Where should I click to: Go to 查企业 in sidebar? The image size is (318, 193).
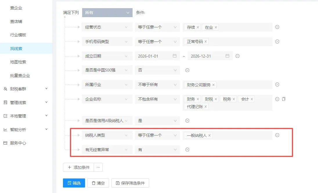click(16, 8)
